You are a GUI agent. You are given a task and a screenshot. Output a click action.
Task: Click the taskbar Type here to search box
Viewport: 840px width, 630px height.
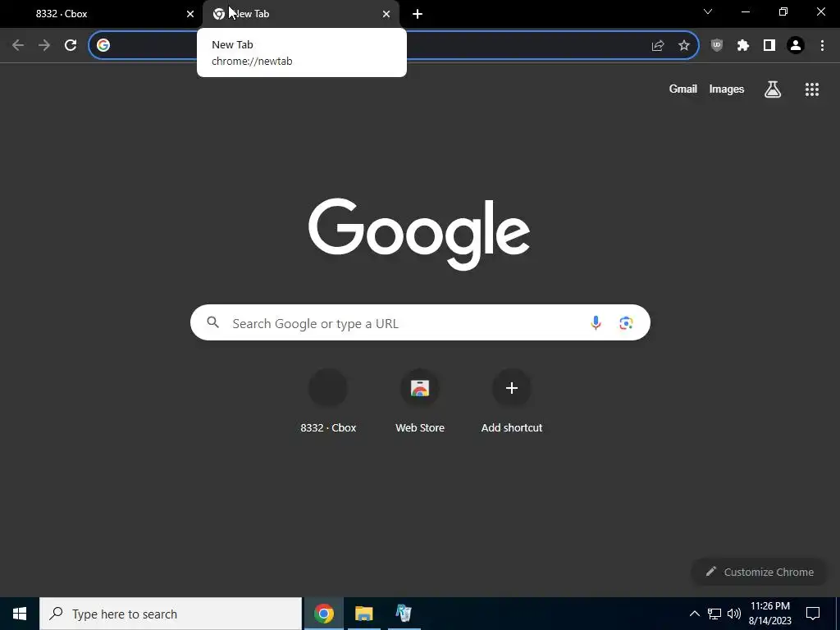point(171,614)
